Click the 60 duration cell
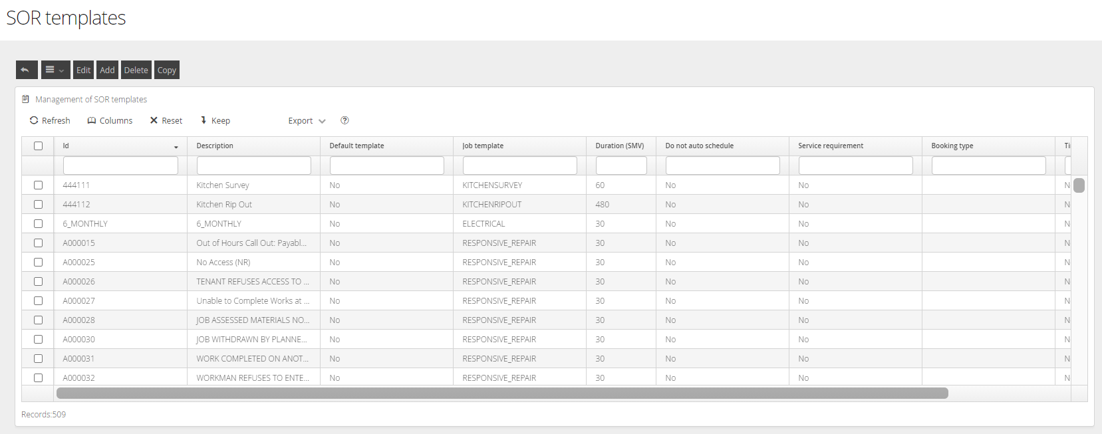The image size is (1102, 434). click(x=621, y=185)
